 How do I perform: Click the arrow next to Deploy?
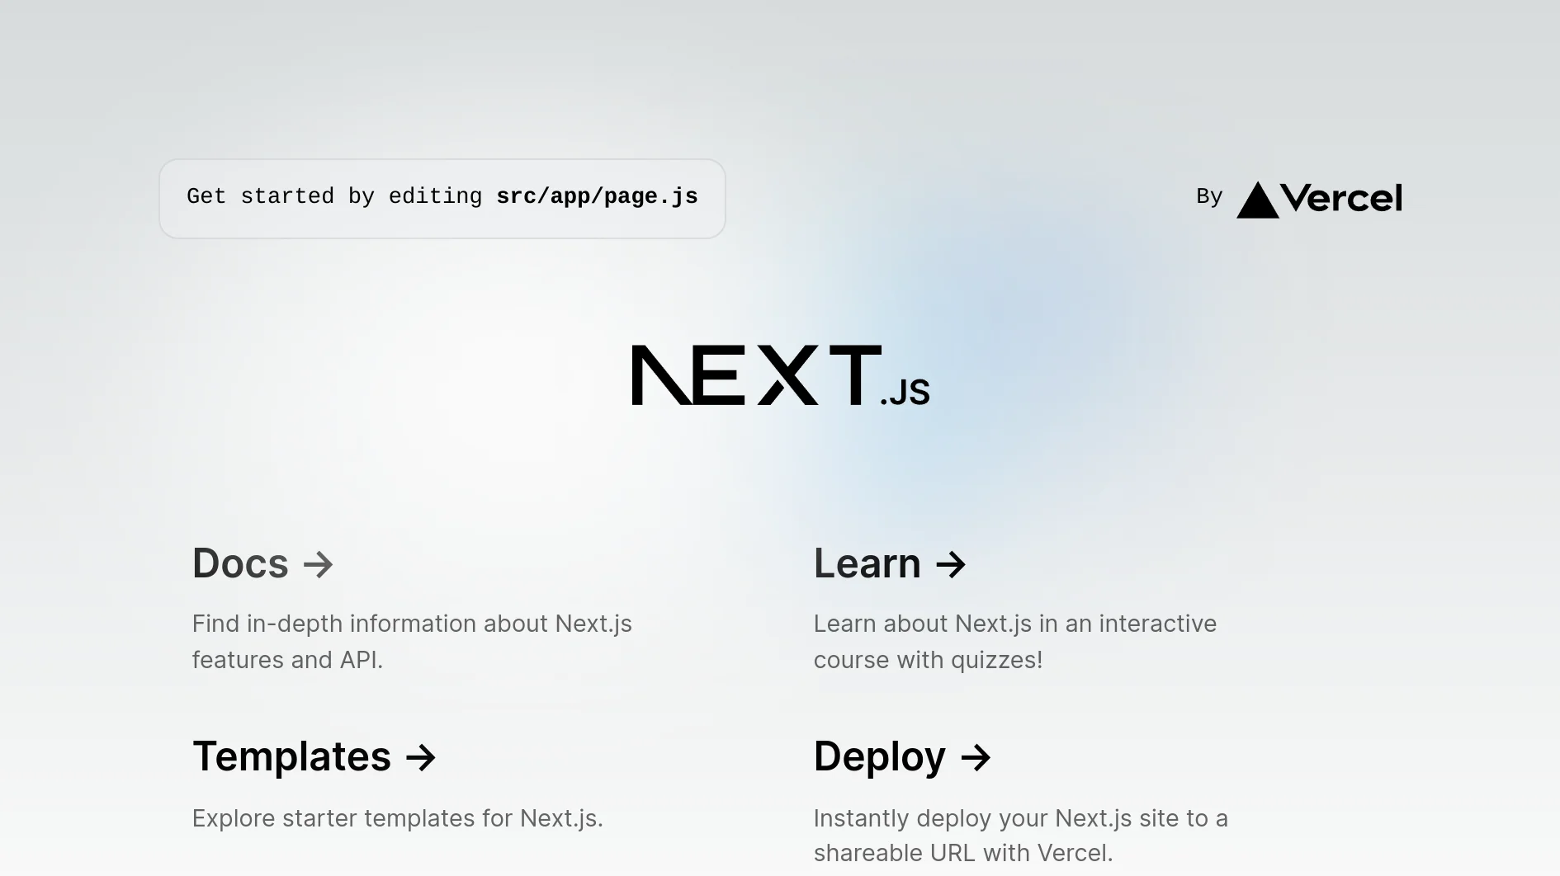(976, 758)
